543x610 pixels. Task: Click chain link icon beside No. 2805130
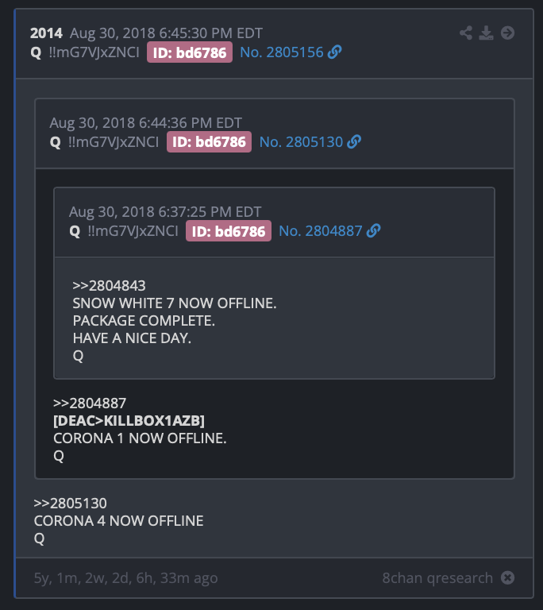pos(354,141)
